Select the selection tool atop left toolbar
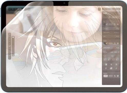Image resolution: width=127 pixels, height=93 pixels. (x=9, y=34)
